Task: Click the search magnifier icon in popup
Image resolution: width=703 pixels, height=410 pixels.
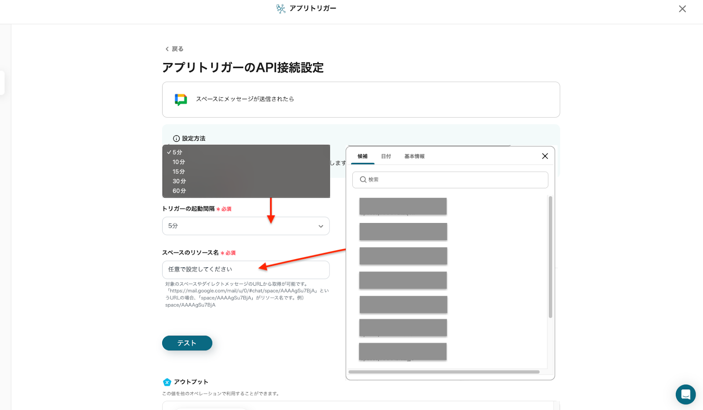Action: pyautogui.click(x=363, y=180)
